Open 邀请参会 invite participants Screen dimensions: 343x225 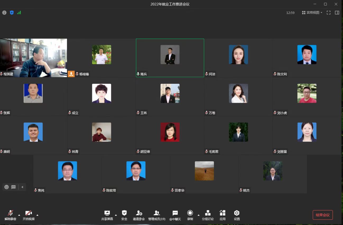click(139, 213)
